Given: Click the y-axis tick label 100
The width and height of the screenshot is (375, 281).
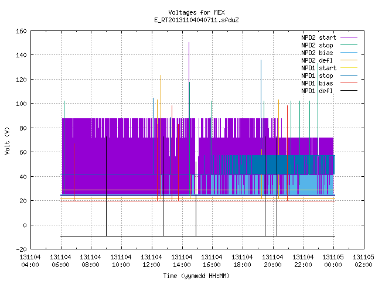Looking at the screenshot, I should pyautogui.click(x=21, y=104).
